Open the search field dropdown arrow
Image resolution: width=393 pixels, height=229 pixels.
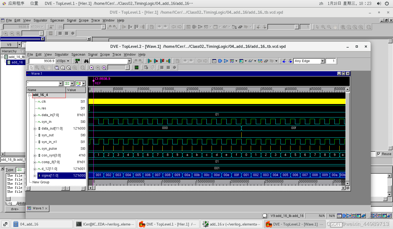[129, 61]
